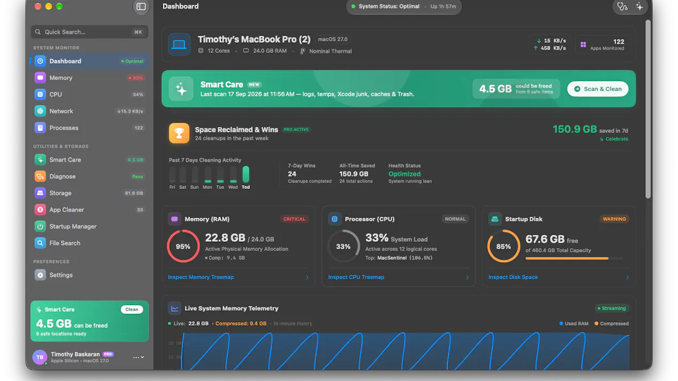Click the 150.9 GB saved in 7d text
The height and width of the screenshot is (381, 678).
pos(590,129)
